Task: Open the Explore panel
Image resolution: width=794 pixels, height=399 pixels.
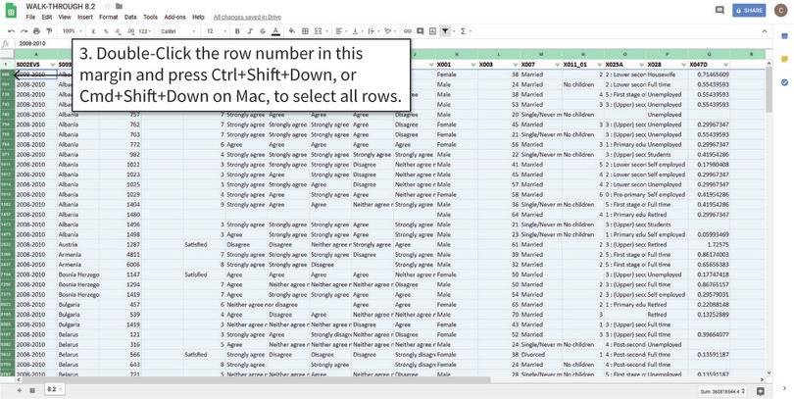Action: (760, 391)
